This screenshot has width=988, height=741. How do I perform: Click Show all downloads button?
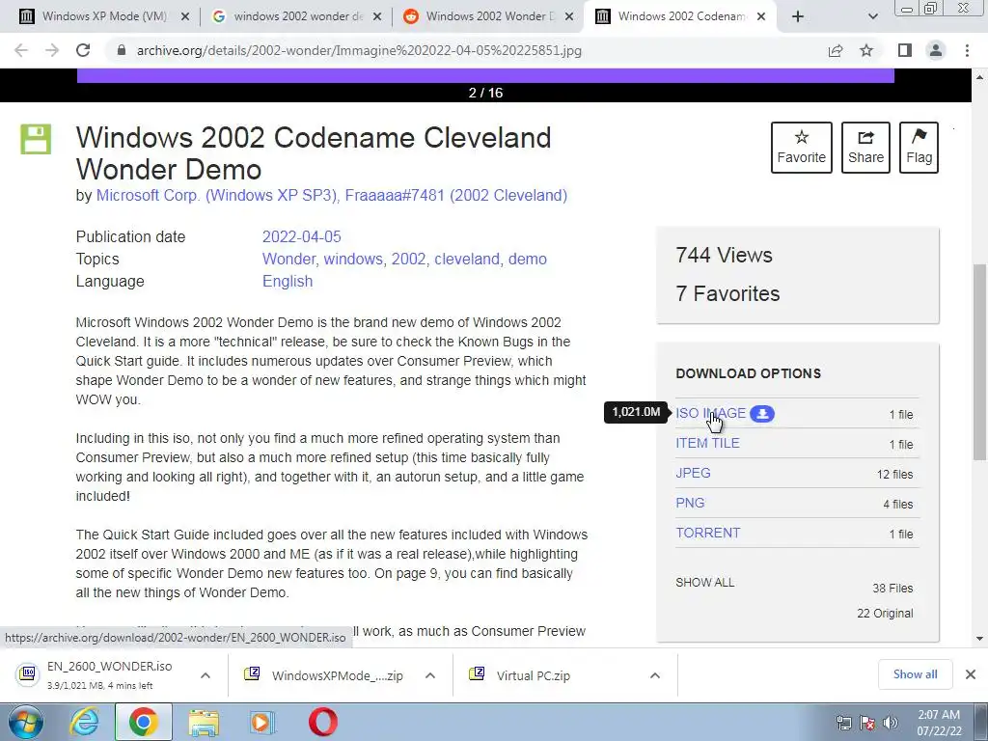pyautogui.click(x=915, y=674)
